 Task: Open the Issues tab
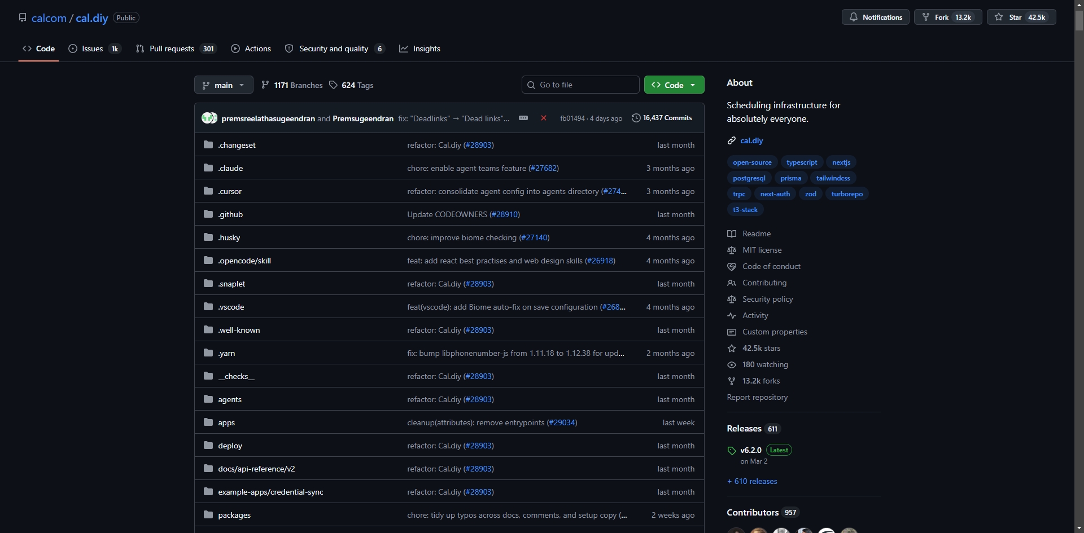(x=95, y=49)
